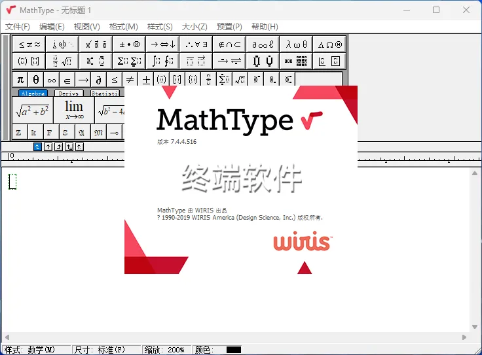Insert square root template from small bar
Screen dimensions: 482x355
[x=240, y=80]
